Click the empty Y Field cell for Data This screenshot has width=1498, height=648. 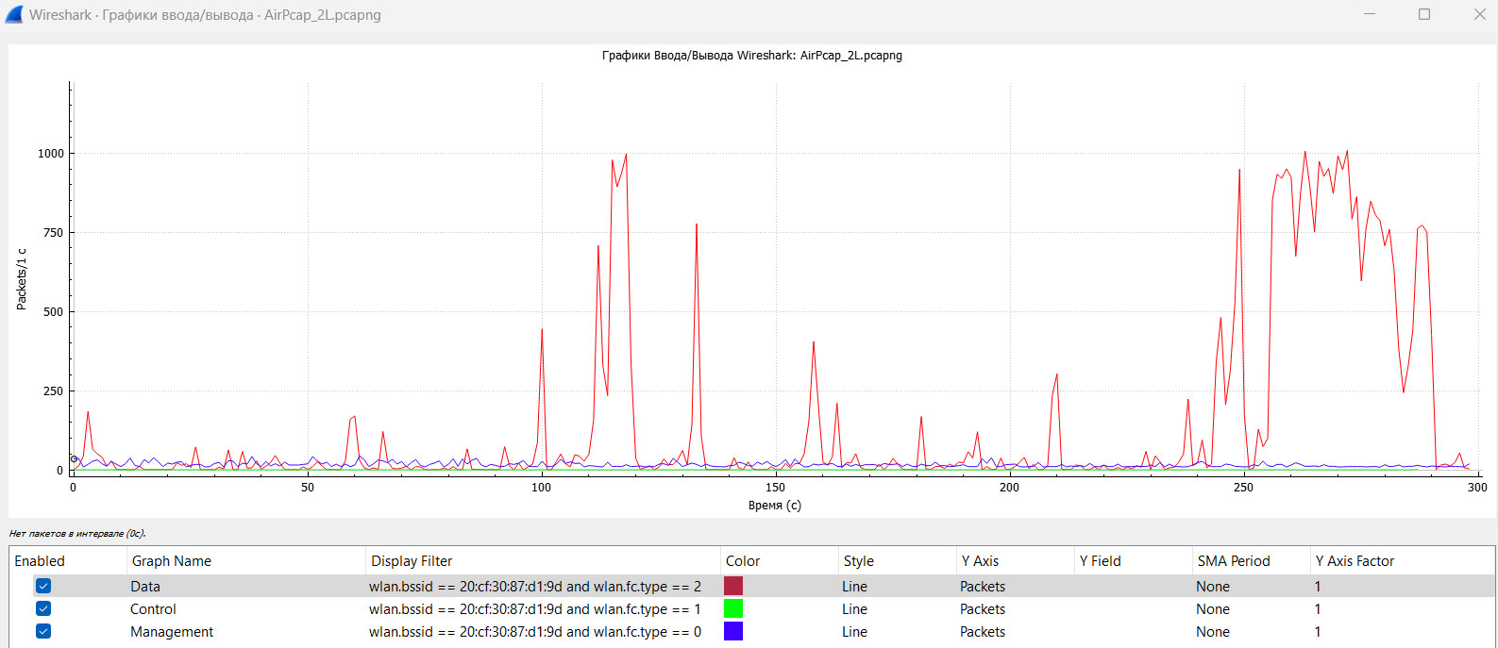[1133, 587]
